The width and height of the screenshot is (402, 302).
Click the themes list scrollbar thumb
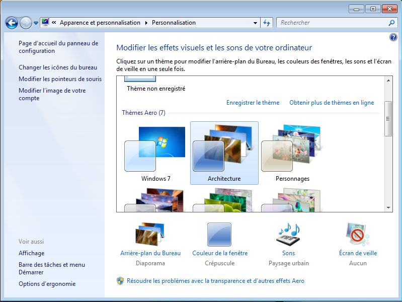(388, 119)
